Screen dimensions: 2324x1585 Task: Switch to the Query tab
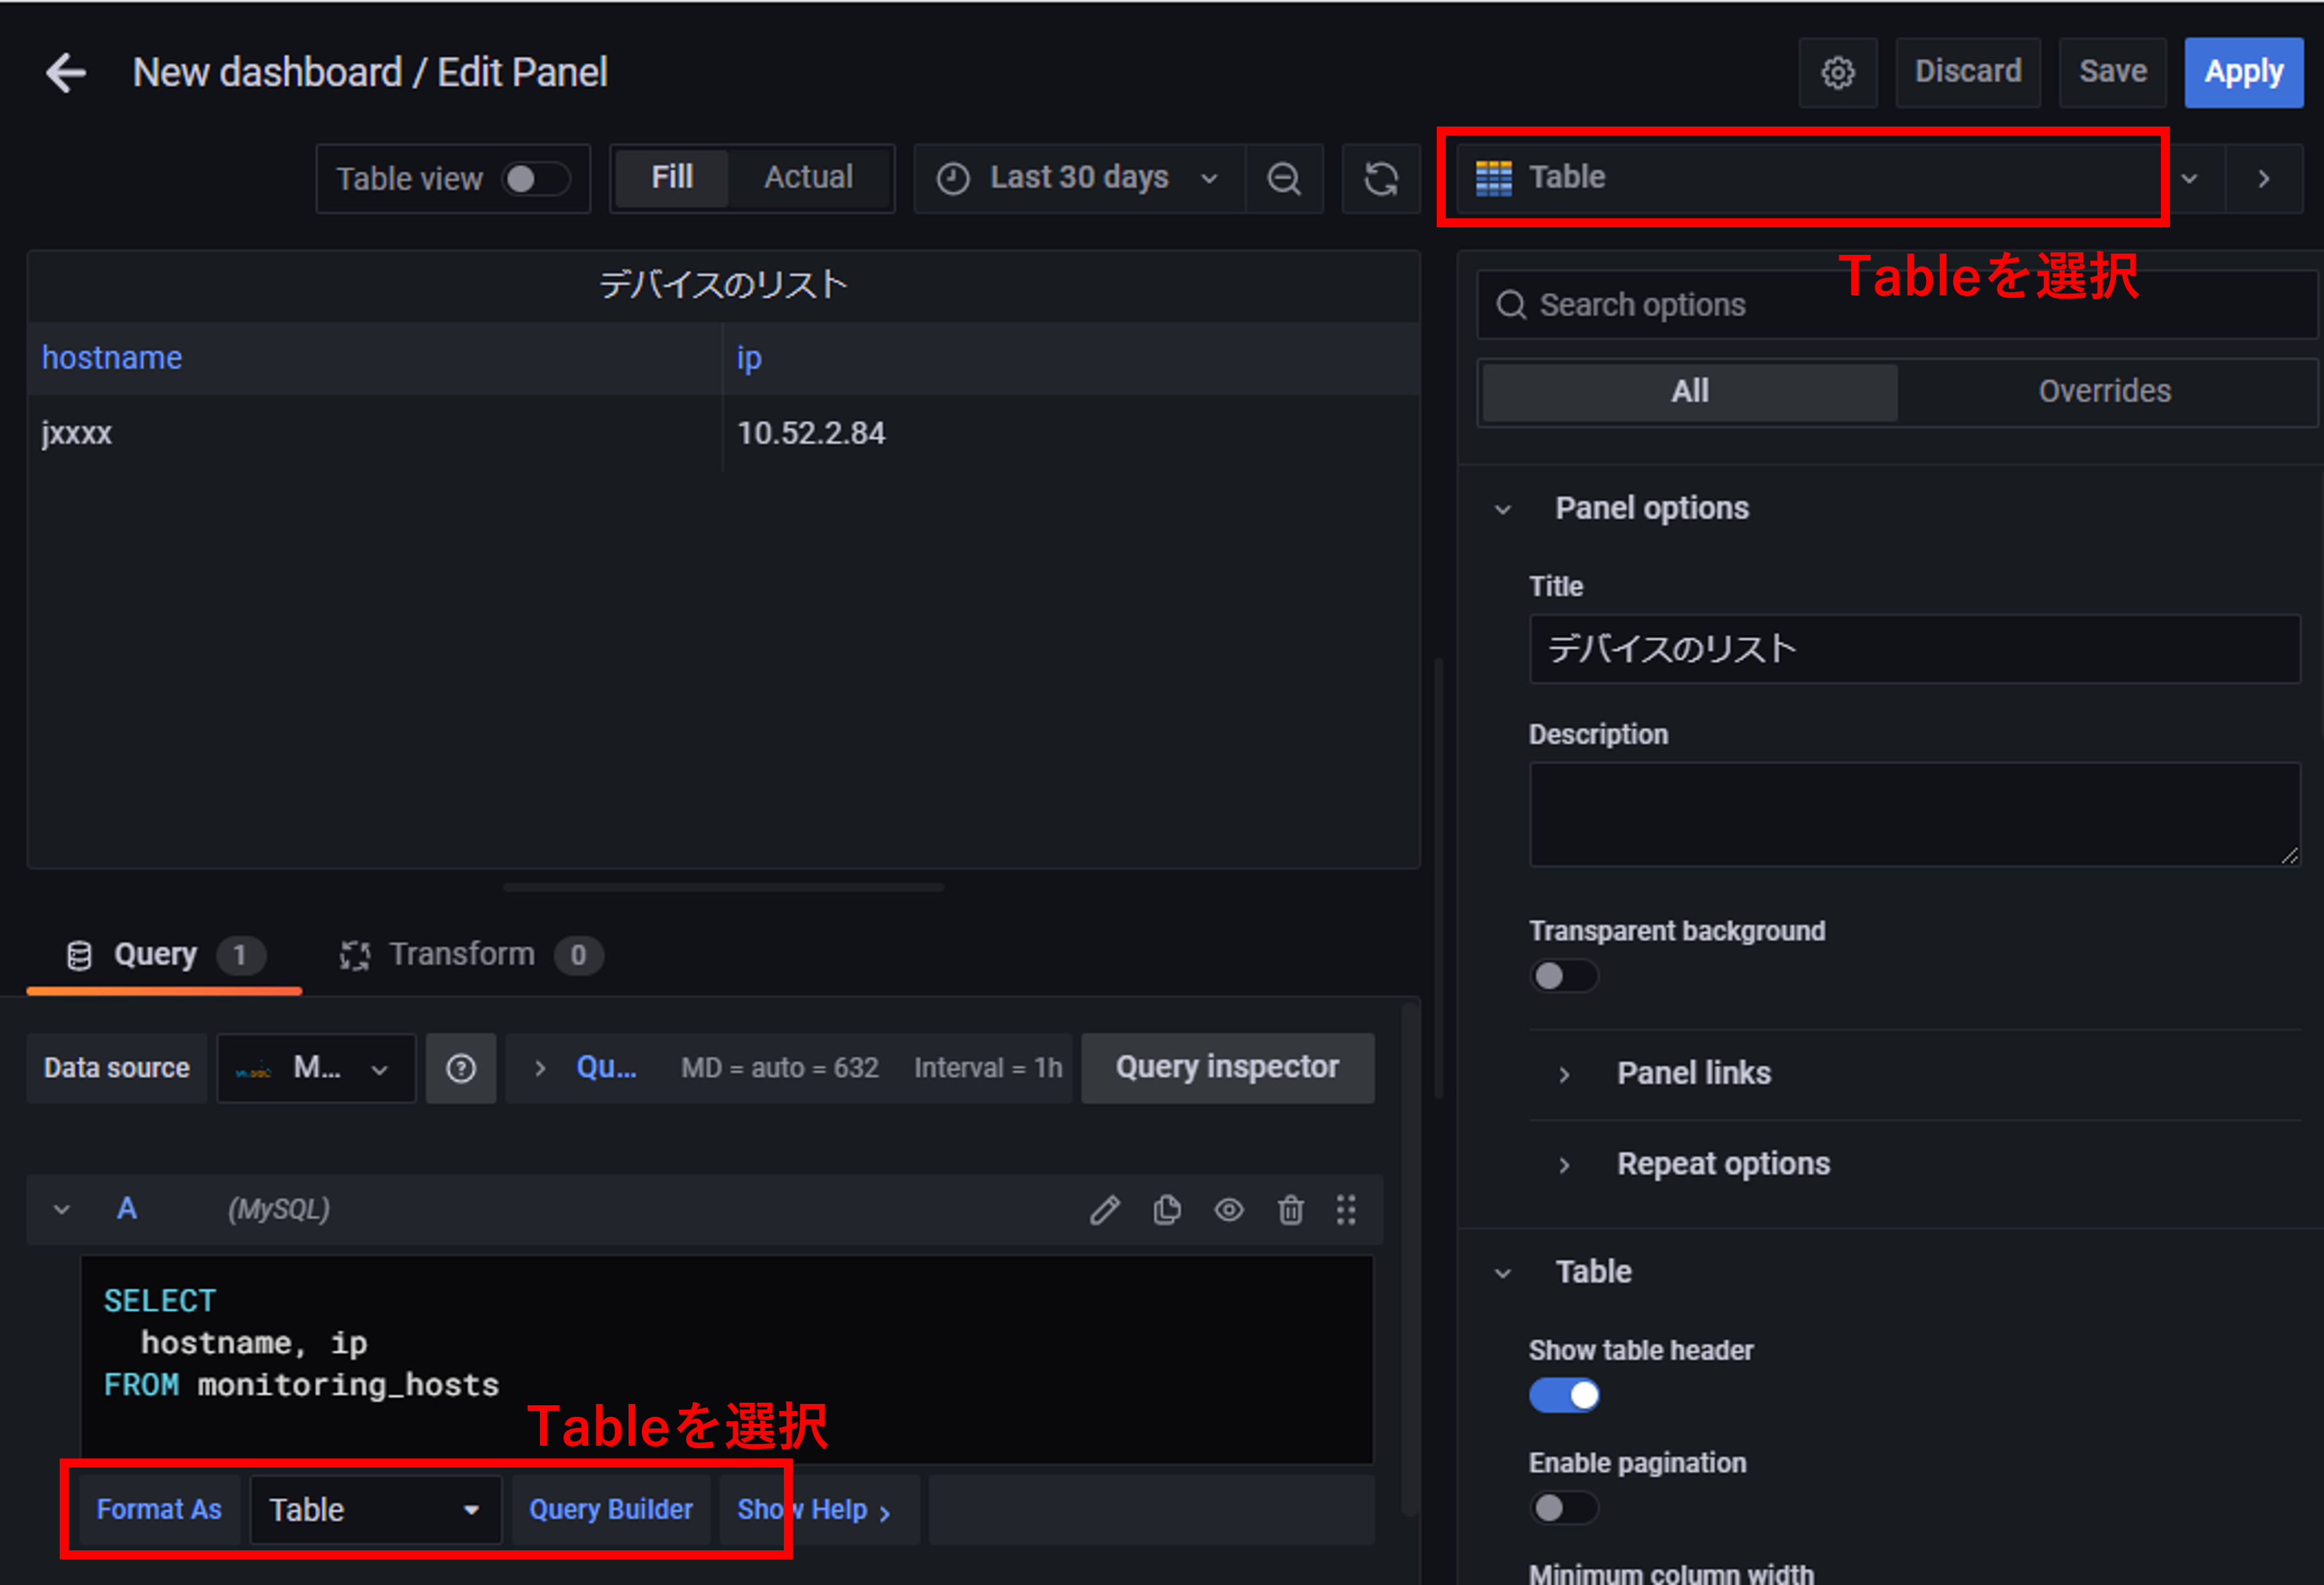coord(165,955)
